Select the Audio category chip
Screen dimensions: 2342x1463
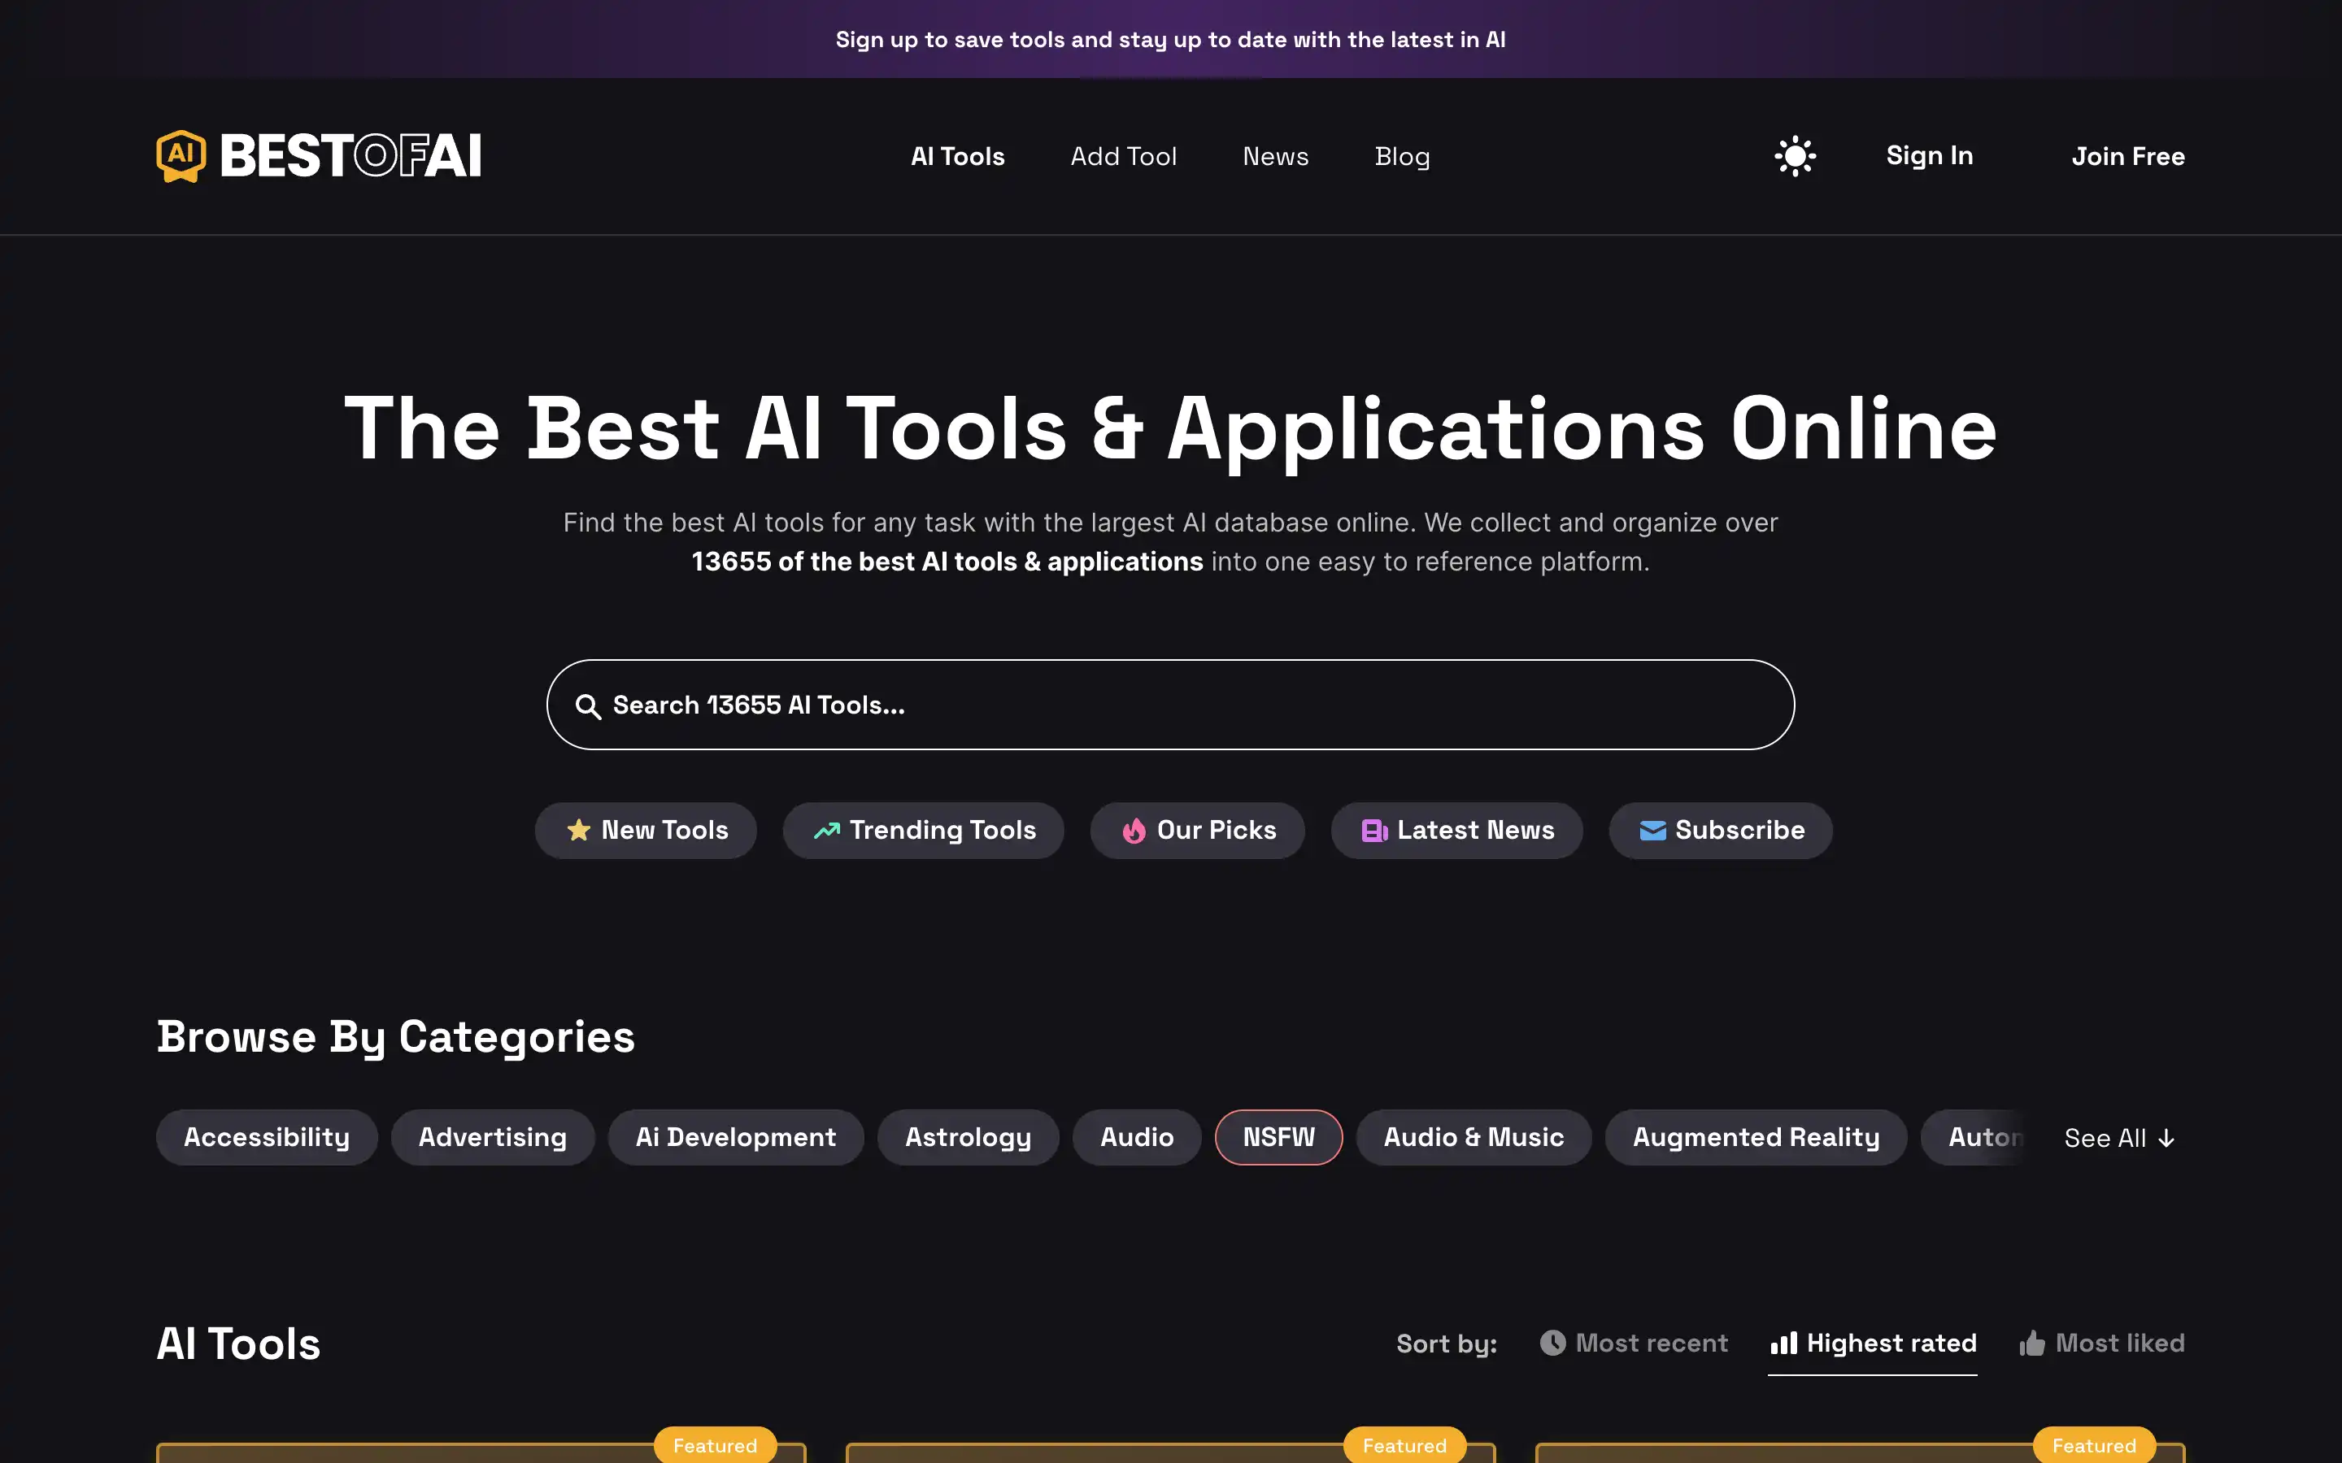click(x=1137, y=1137)
